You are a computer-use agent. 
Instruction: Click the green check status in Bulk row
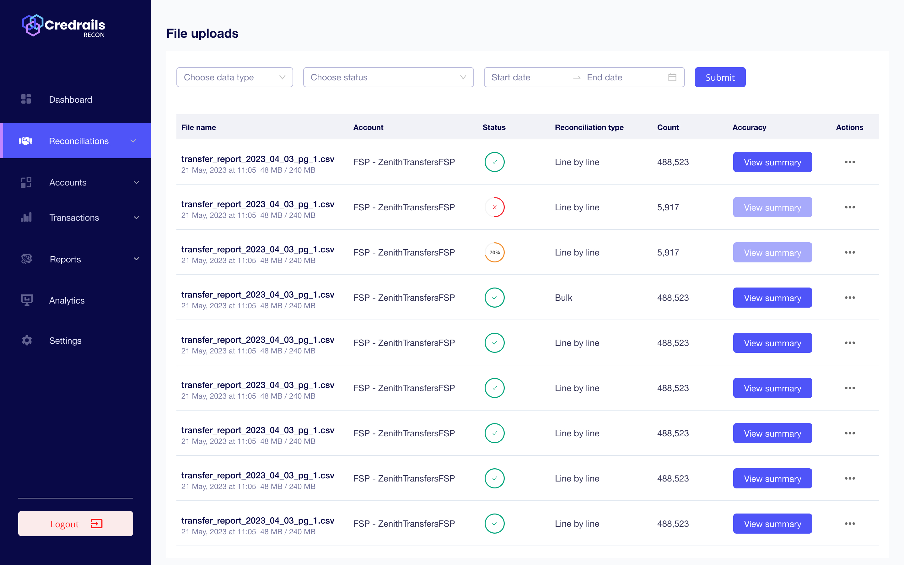pyautogui.click(x=495, y=298)
